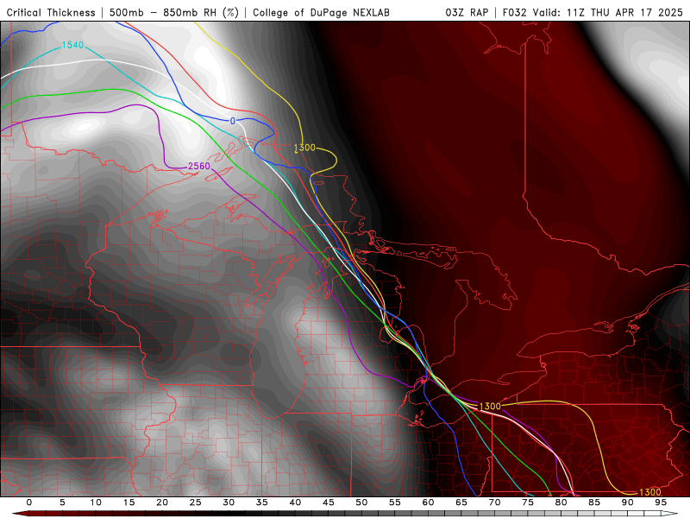The height and width of the screenshot is (518, 690).
Task: Select colorbar tick label "20"
Action: click(162, 502)
